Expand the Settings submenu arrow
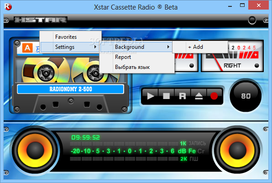Viewport: 272px width, 183px height. coord(95,47)
